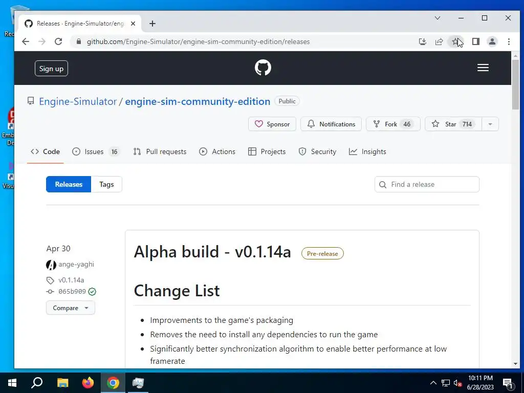Viewport: 524px width, 393px height.
Task: Click the network tray icon
Action: [446, 383]
